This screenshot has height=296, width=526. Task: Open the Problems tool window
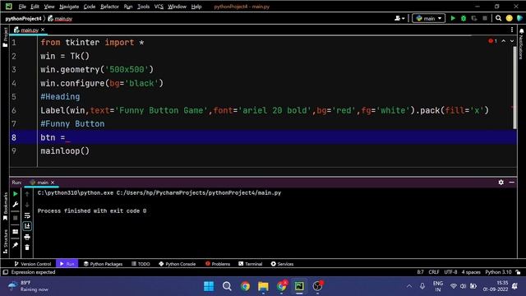point(218,264)
